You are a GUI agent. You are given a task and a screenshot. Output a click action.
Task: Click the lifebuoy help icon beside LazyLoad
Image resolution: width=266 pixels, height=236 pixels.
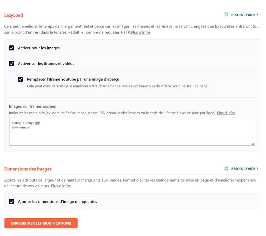pyautogui.click(x=226, y=15)
